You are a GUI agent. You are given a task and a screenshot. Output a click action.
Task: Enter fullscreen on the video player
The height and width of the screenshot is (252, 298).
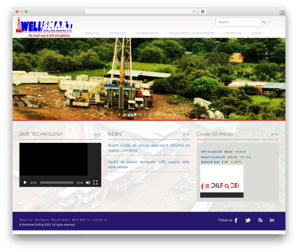pos(95,182)
